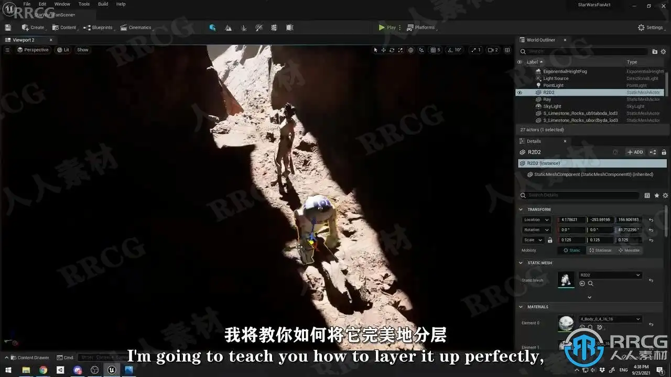Image resolution: width=671 pixels, height=377 pixels.
Task: Toggle visibility of the R2D2 actor
Action: 520,93
